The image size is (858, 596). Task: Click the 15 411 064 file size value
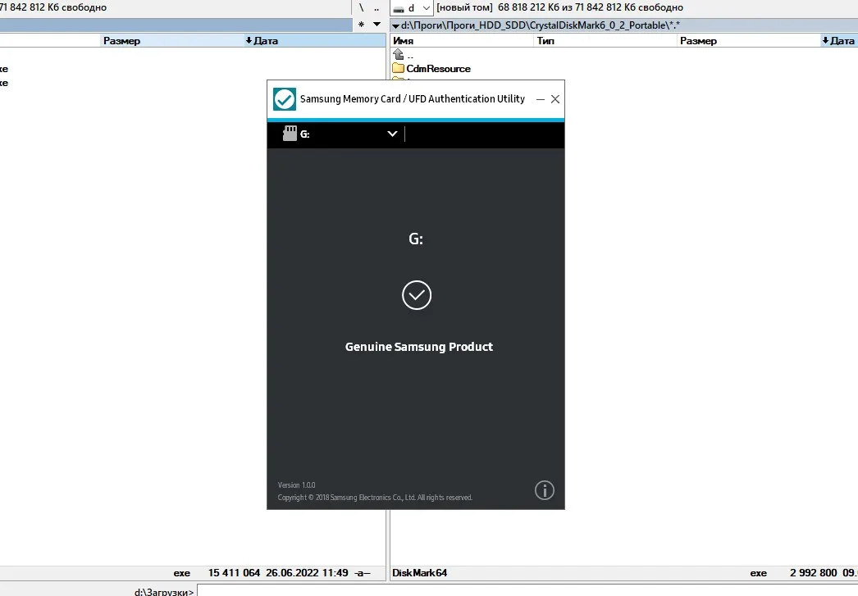[234, 573]
